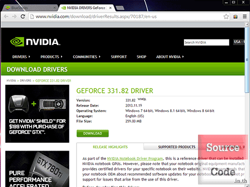The image size is (250, 187).
Task: Go back using the browser back arrow
Action: (x=6, y=16)
